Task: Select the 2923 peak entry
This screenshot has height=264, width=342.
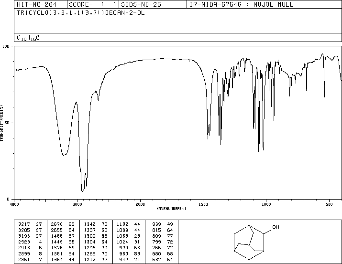Action: 30,242
